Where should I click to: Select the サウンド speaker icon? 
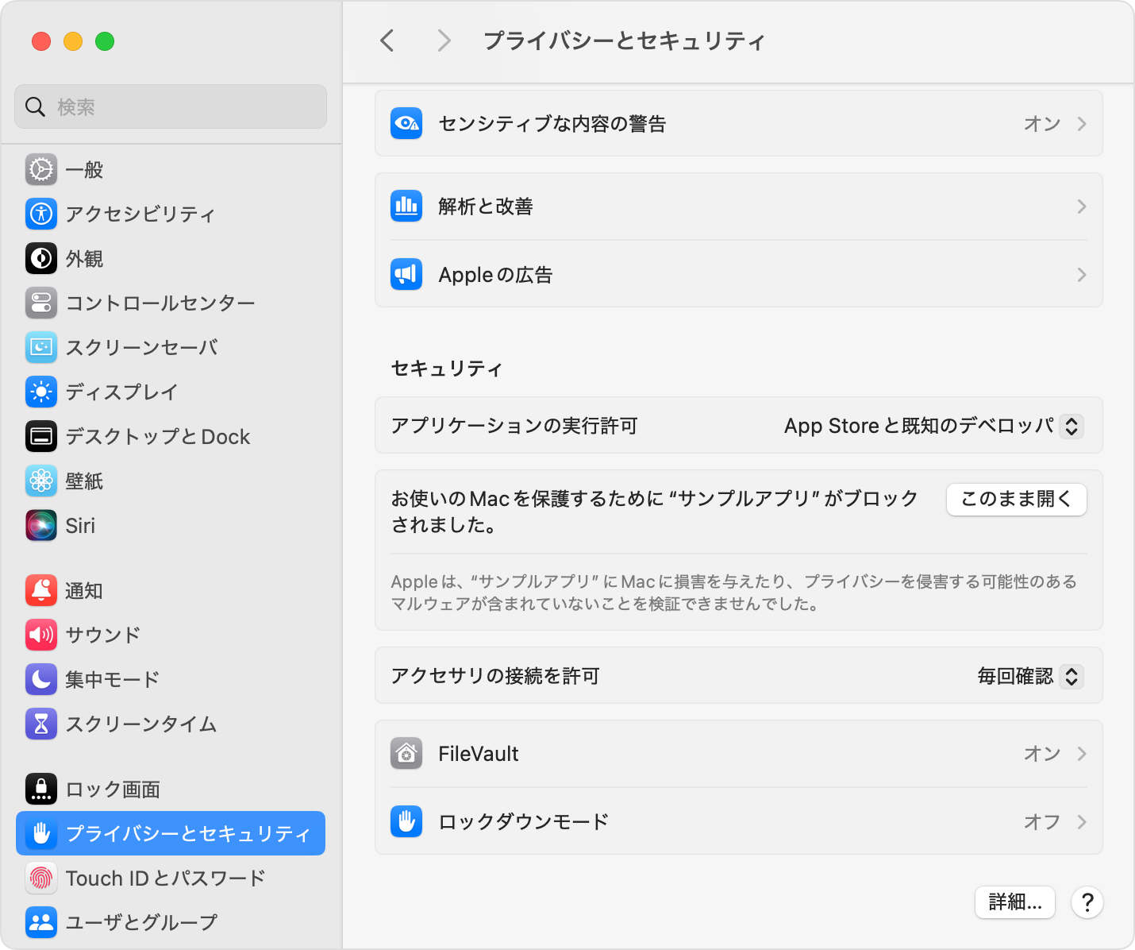point(40,635)
